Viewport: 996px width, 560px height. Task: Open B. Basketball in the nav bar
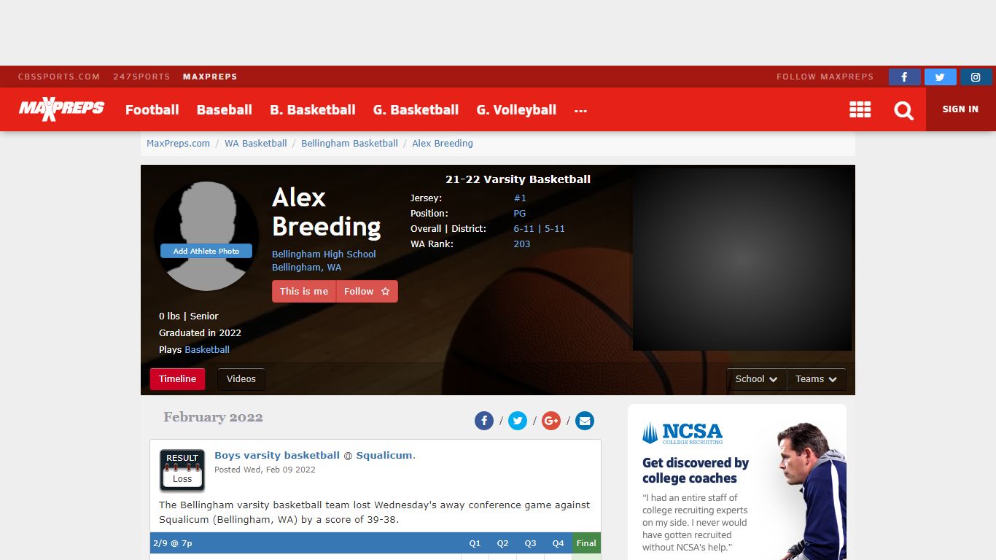point(313,110)
